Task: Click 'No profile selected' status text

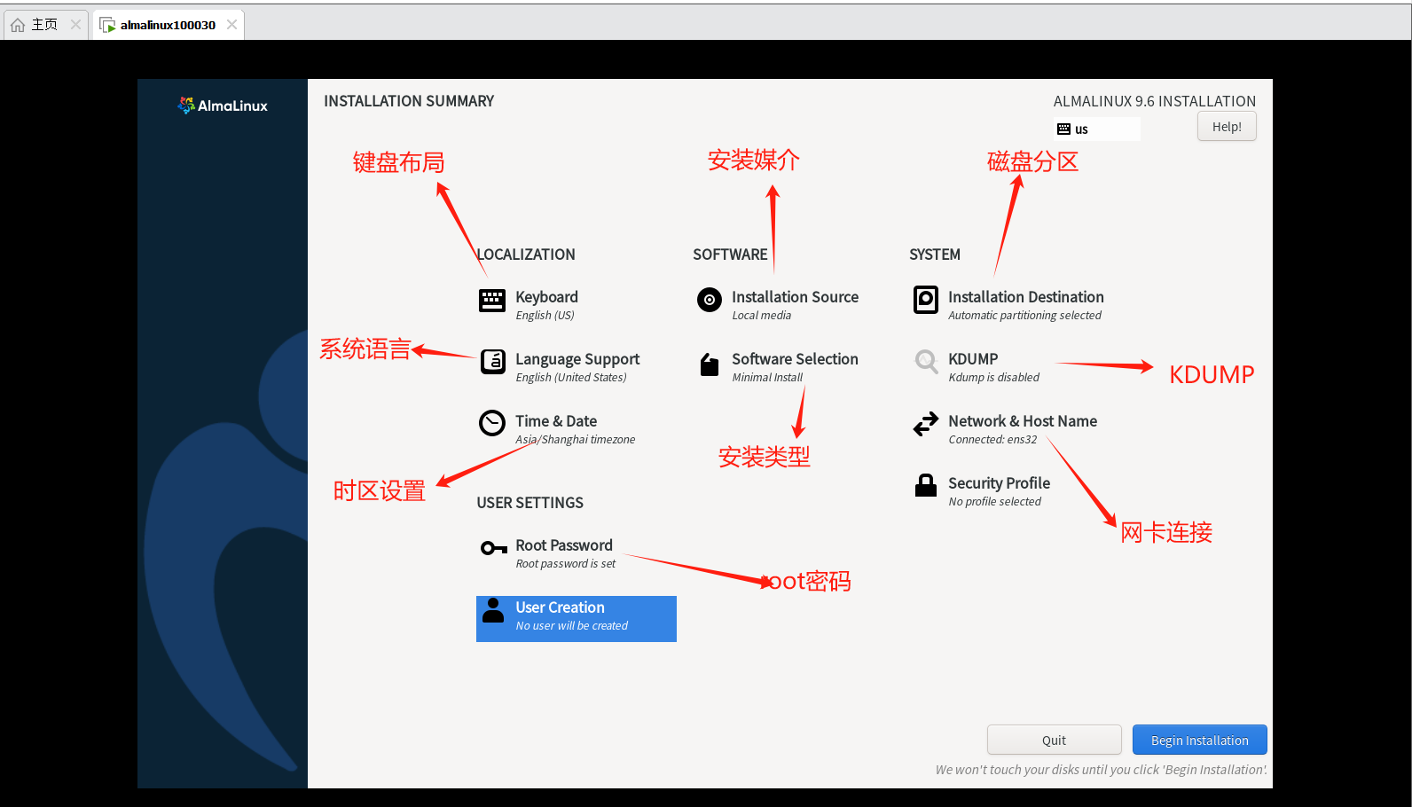Action: [994, 502]
